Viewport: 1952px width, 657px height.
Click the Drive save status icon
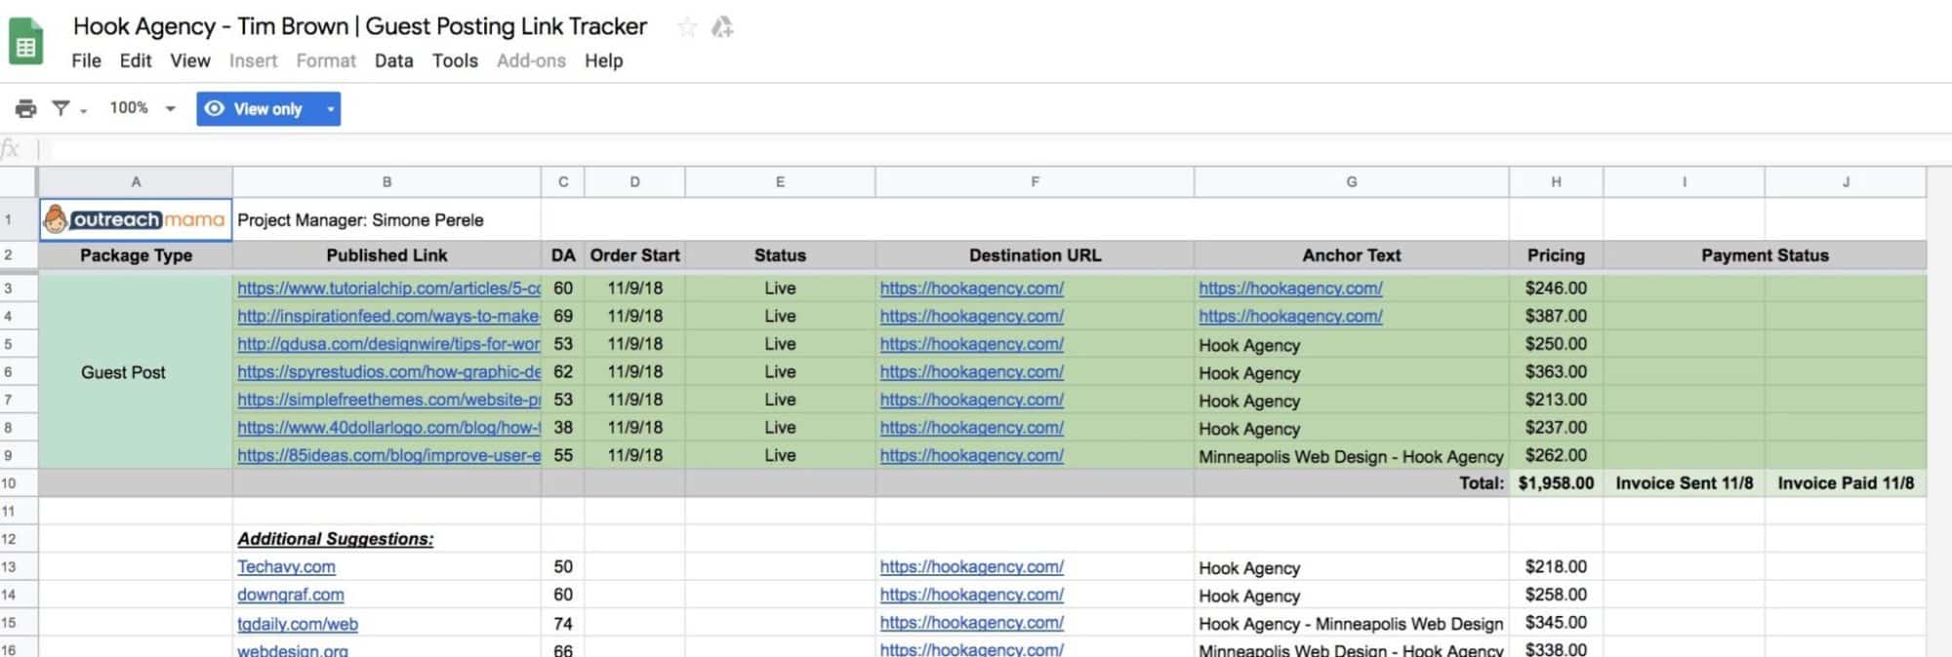(x=722, y=27)
